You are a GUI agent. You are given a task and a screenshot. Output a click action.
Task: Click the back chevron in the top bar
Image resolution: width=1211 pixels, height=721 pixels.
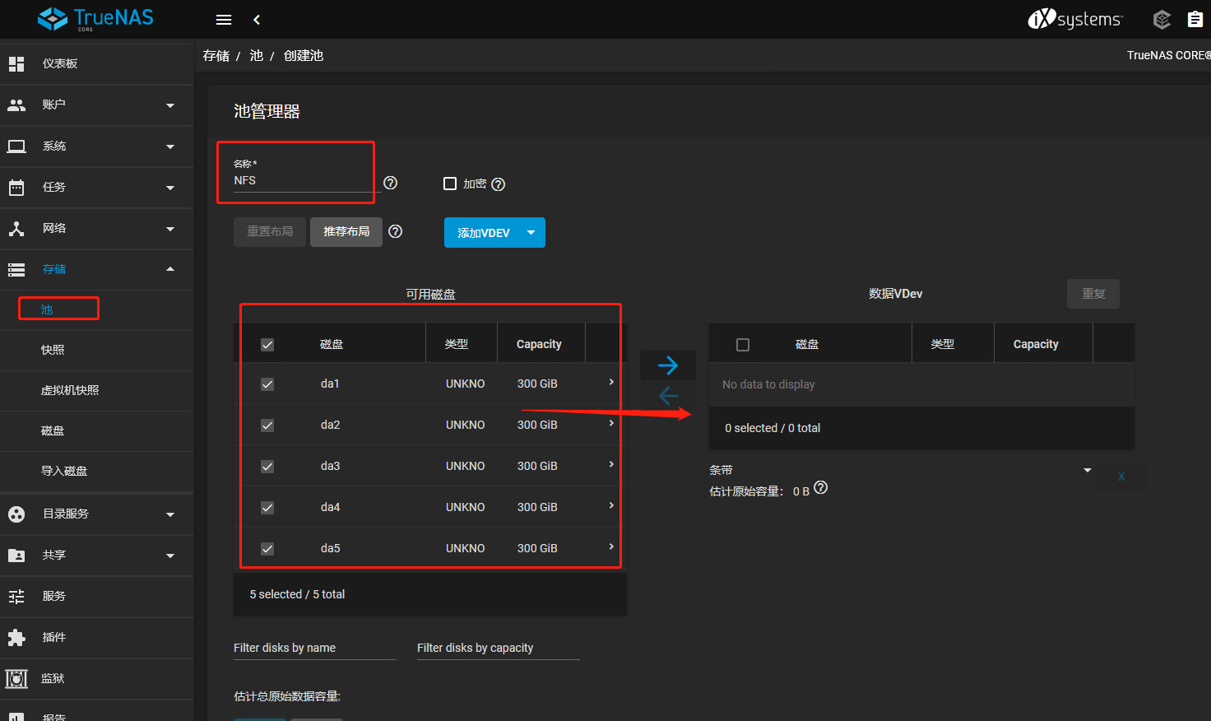(257, 20)
